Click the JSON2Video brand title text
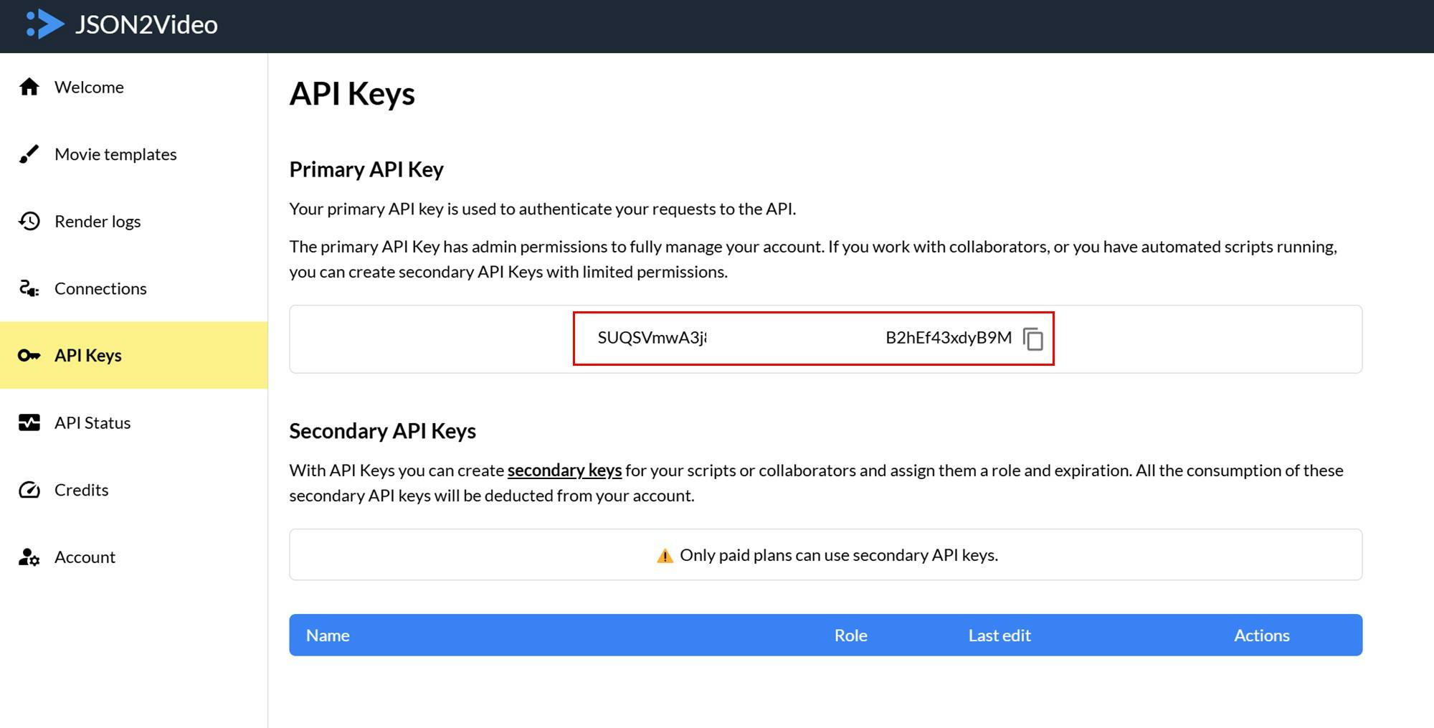 pyautogui.click(x=146, y=24)
